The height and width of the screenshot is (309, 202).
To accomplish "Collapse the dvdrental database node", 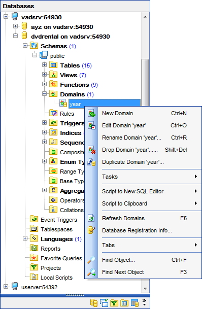I will click(15, 36).
